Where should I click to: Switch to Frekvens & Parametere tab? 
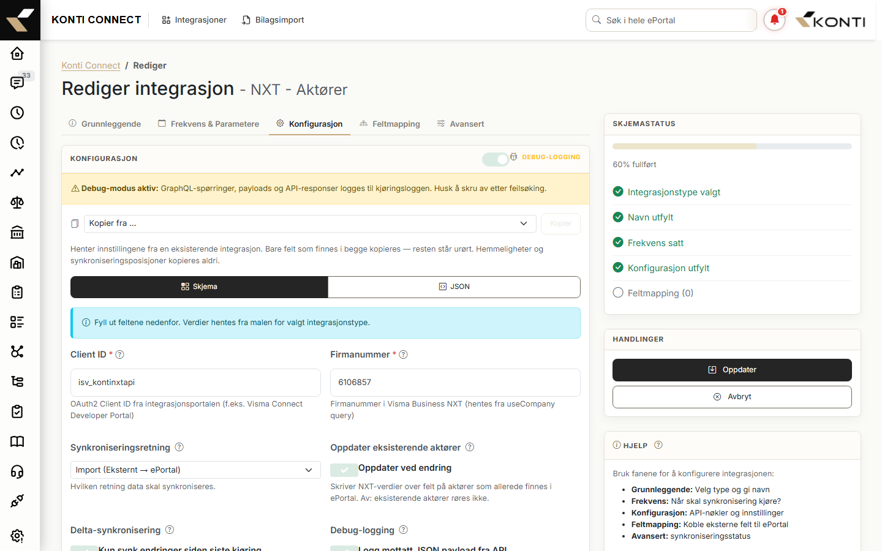tap(209, 124)
